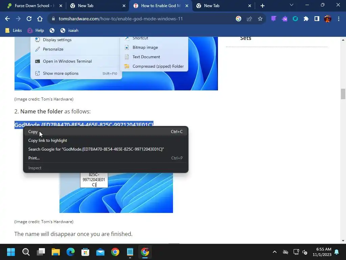Image resolution: width=346 pixels, height=260 pixels.
Task: Open the purple robot extension icon
Action: pyautogui.click(x=285, y=19)
